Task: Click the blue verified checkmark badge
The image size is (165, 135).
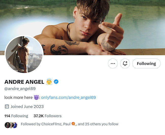Action: [x=56, y=82]
